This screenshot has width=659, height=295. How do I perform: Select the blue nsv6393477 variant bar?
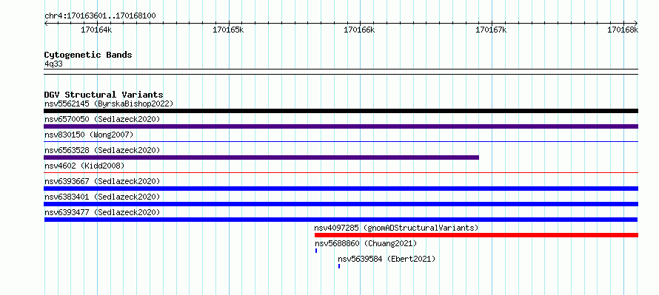coord(341,220)
